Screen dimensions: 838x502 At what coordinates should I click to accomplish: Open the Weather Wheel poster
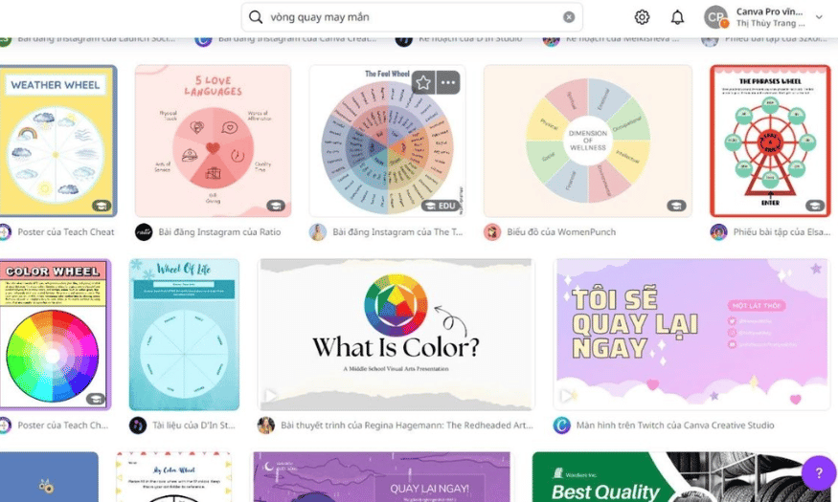point(57,141)
